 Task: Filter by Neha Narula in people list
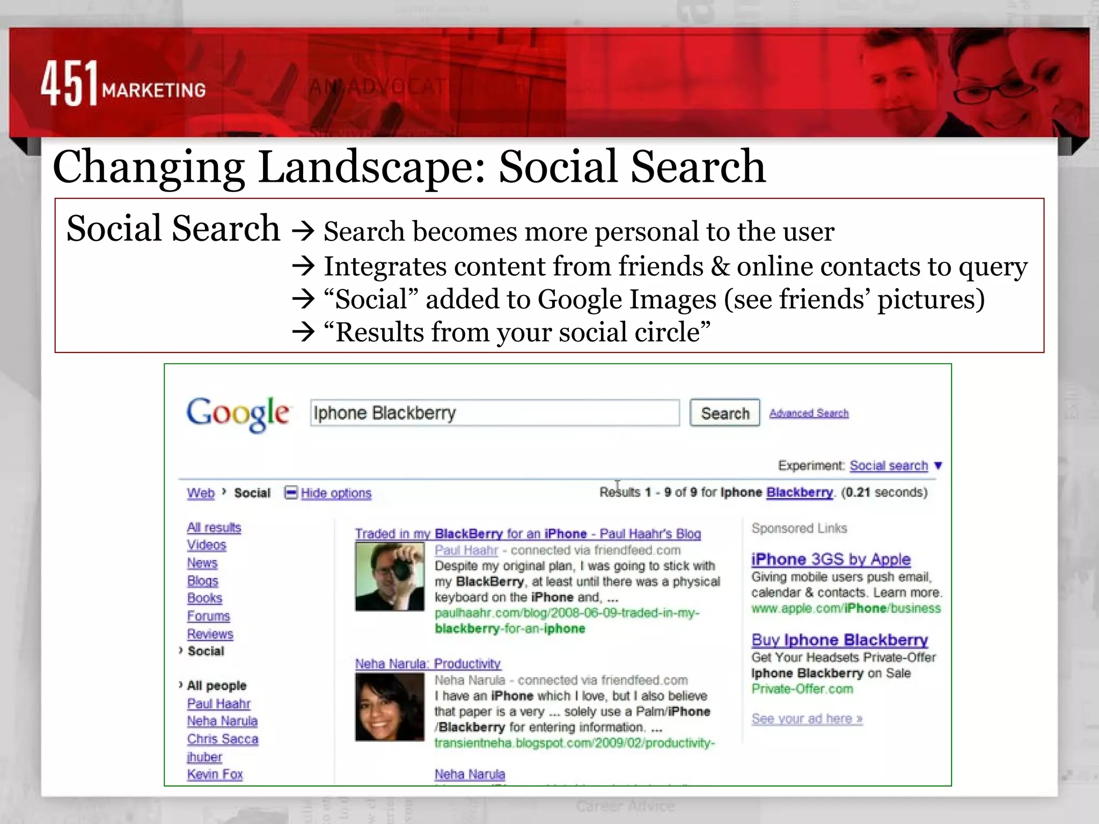[x=222, y=721]
